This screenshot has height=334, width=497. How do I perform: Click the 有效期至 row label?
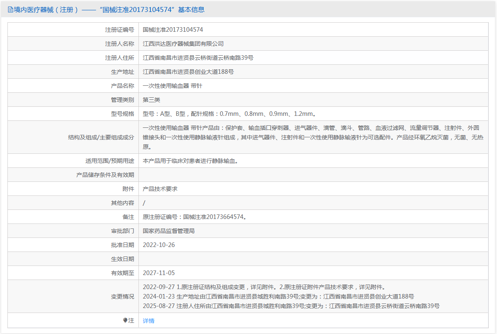click(122, 273)
